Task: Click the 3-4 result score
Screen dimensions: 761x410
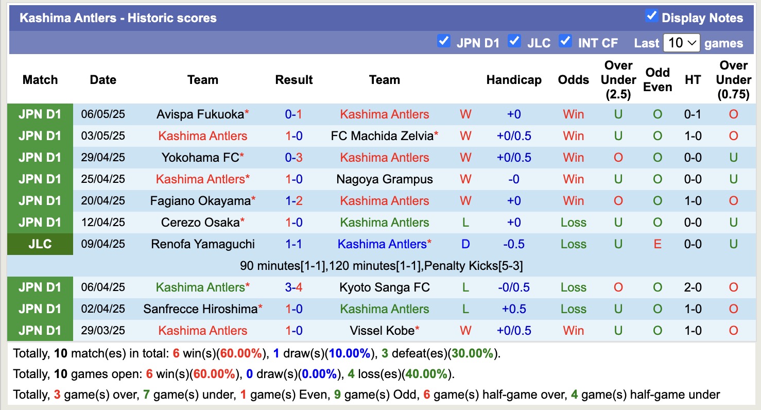Action: click(293, 287)
